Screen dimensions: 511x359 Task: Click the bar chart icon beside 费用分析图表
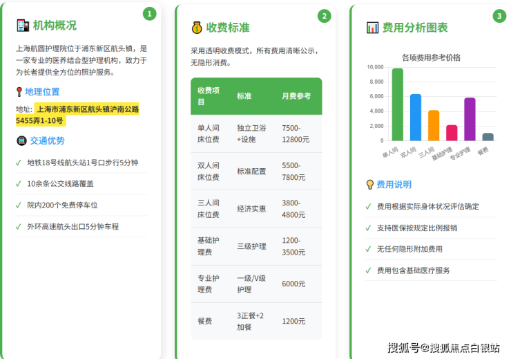[x=372, y=28]
